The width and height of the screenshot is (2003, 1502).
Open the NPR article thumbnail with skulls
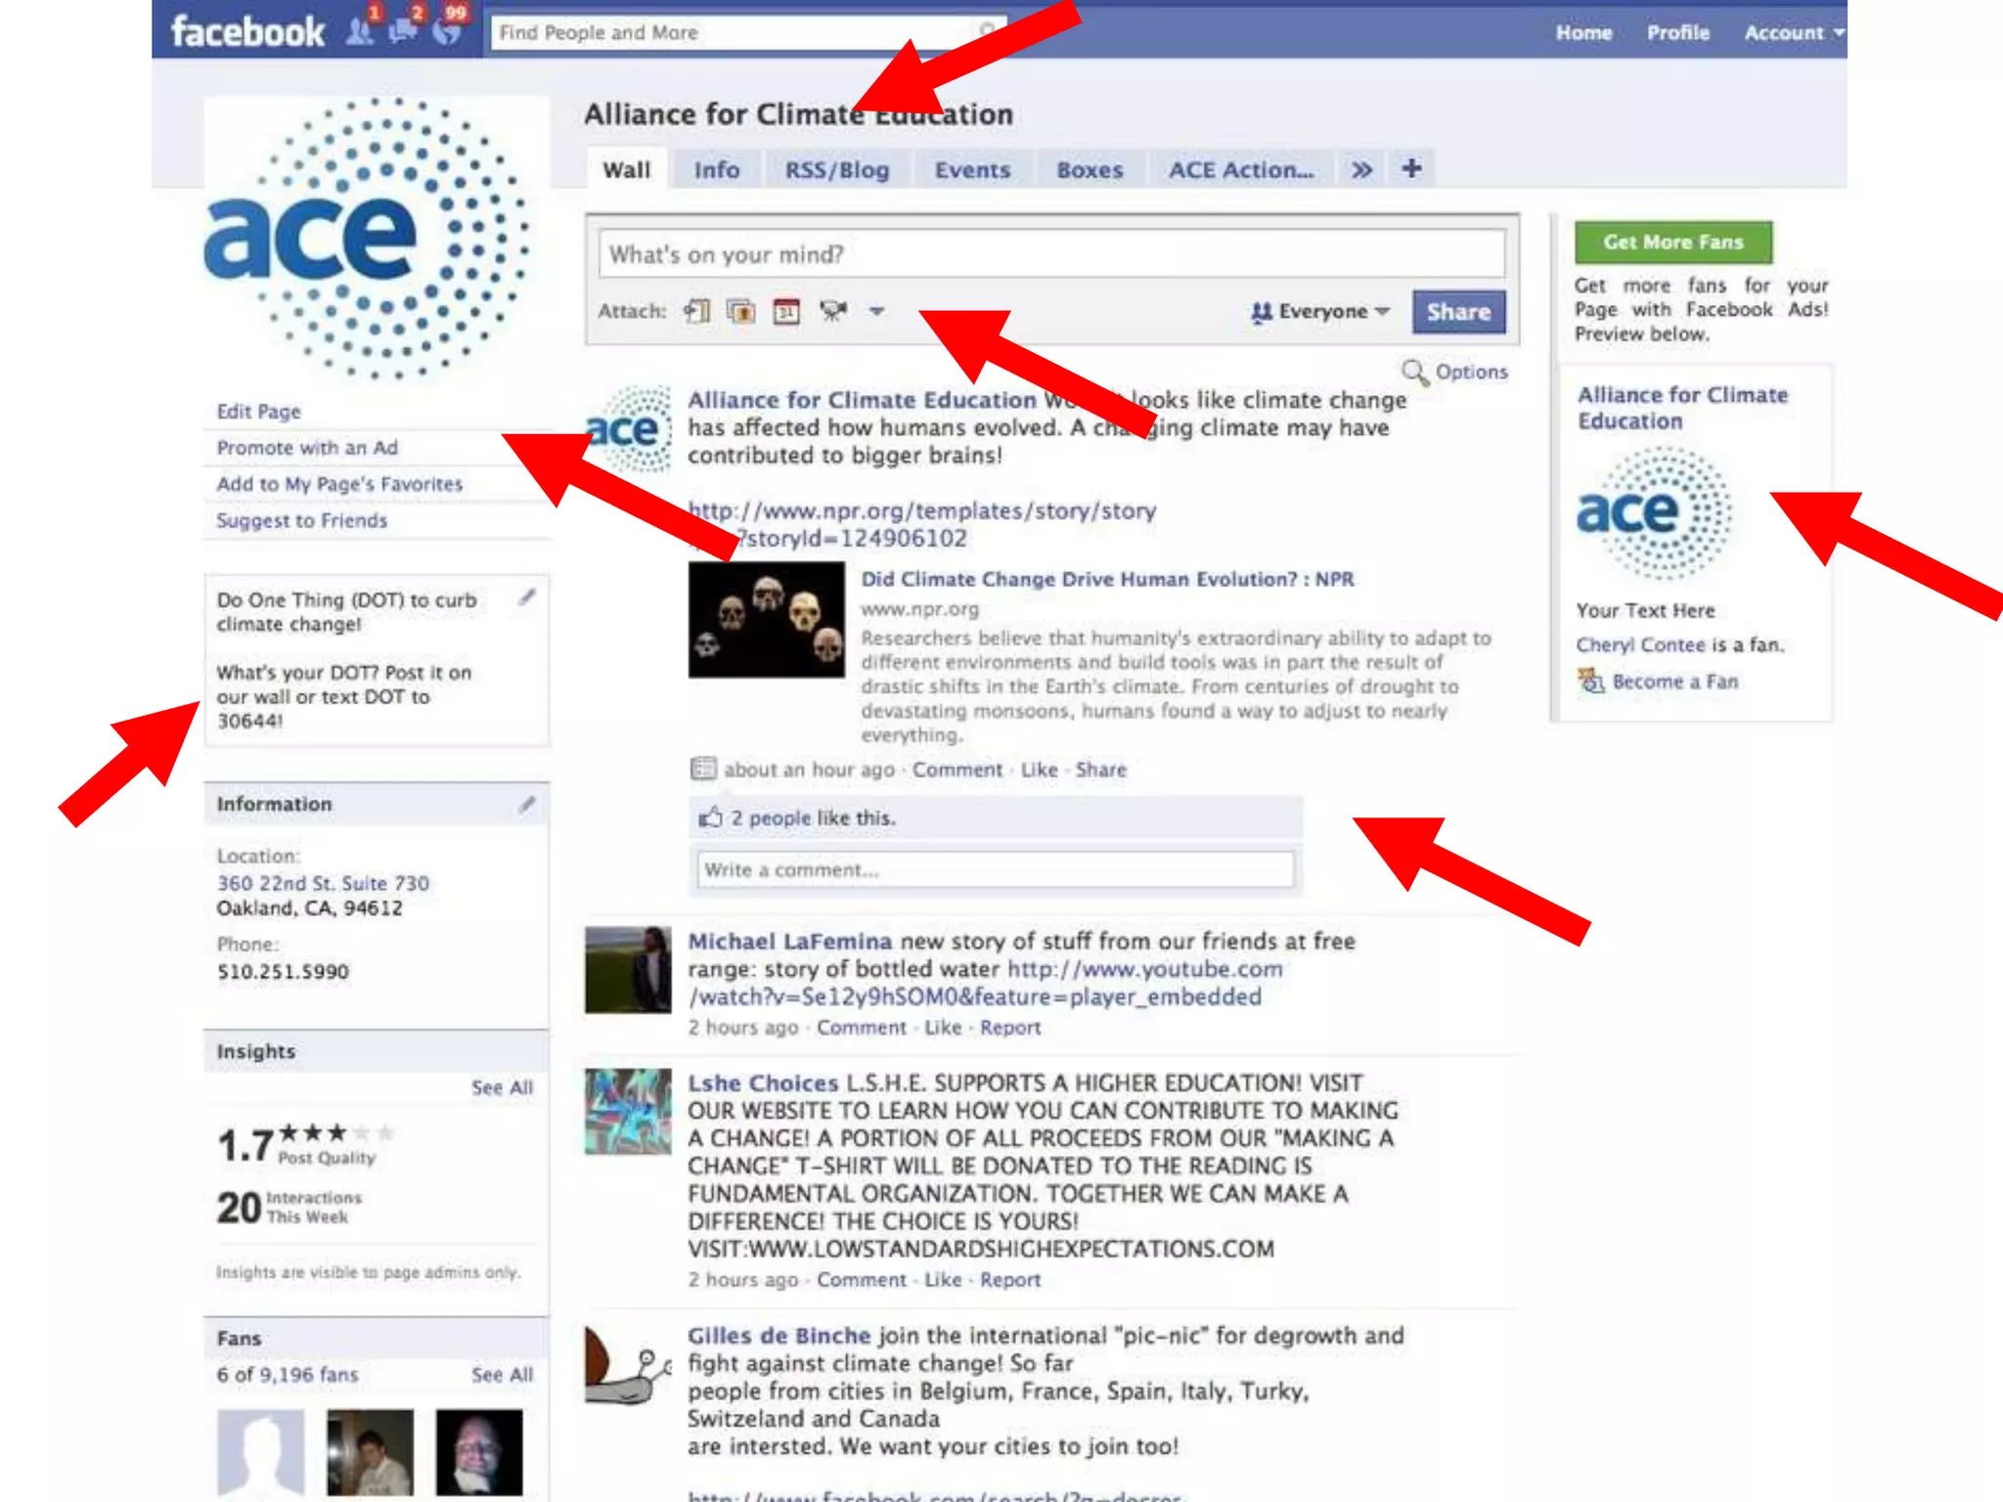pyautogui.click(x=767, y=619)
